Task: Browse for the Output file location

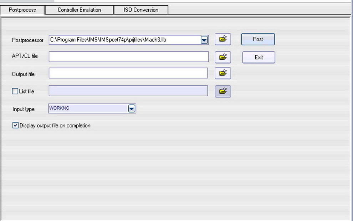Action: (x=223, y=73)
